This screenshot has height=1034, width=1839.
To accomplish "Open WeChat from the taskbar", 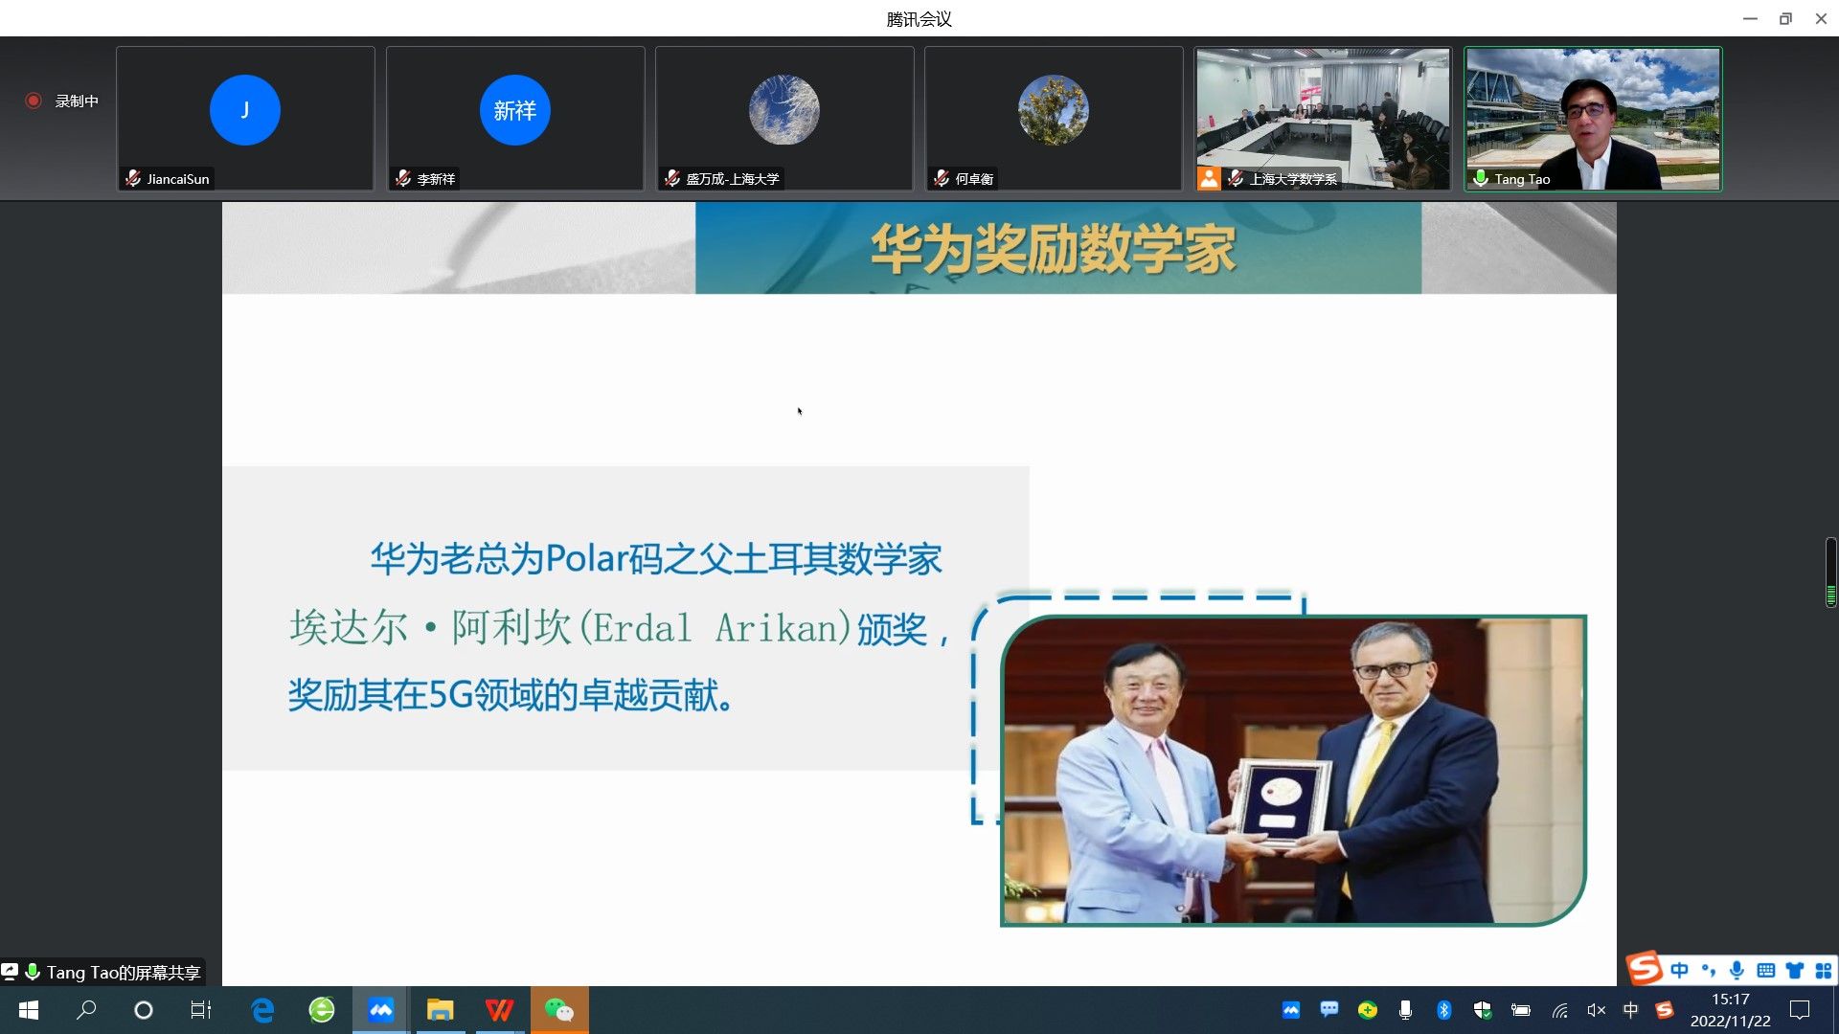I will pyautogui.click(x=559, y=1010).
